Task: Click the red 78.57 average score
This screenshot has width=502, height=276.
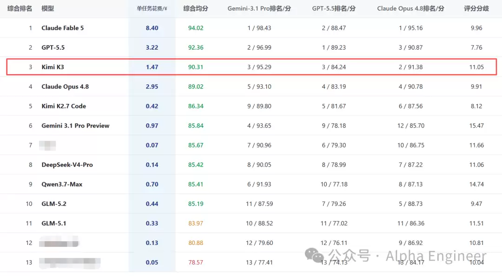Action: click(196, 262)
